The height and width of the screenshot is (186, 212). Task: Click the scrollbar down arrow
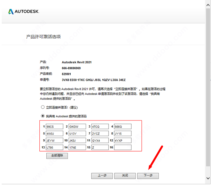pos(208,178)
